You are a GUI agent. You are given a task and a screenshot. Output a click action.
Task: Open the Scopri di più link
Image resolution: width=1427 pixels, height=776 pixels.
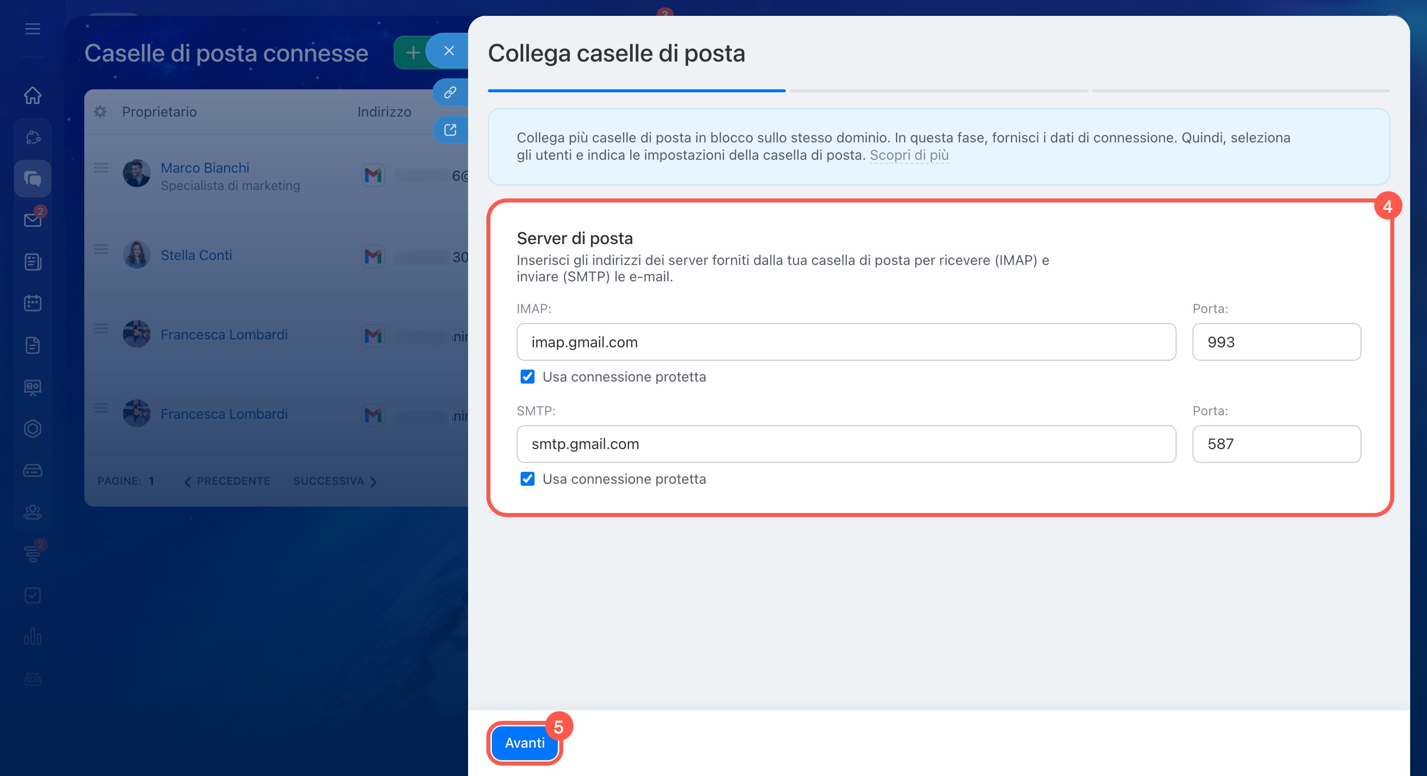click(x=908, y=155)
